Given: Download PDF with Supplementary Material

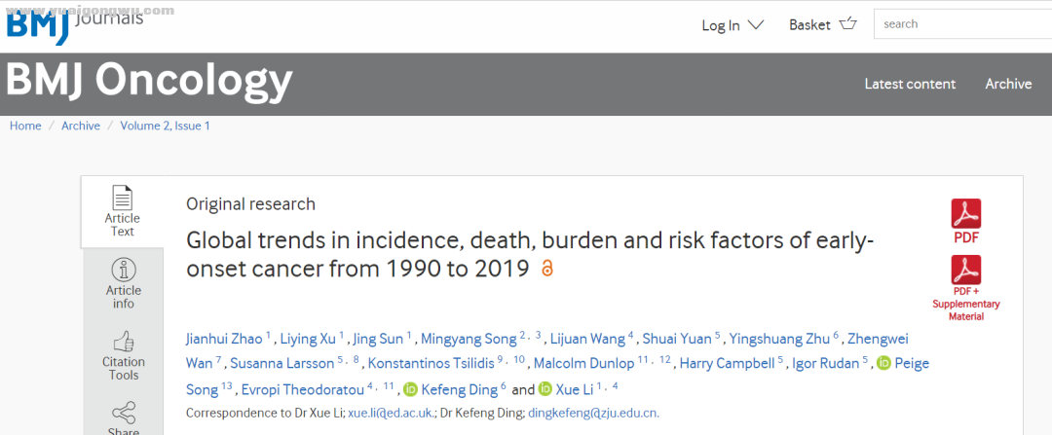Looking at the screenshot, I should (965, 271).
